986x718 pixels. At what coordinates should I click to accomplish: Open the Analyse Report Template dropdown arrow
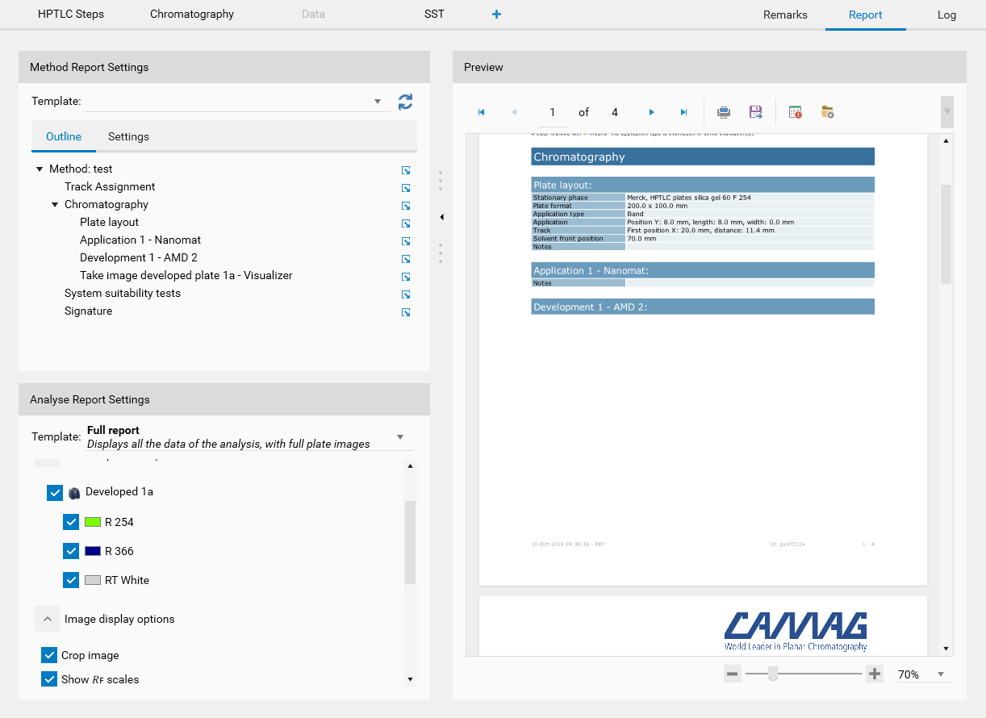tap(400, 437)
